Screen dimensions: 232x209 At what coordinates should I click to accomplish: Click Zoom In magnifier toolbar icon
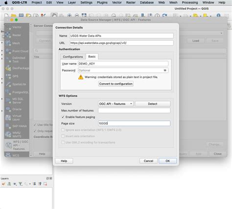tap(70, 16)
